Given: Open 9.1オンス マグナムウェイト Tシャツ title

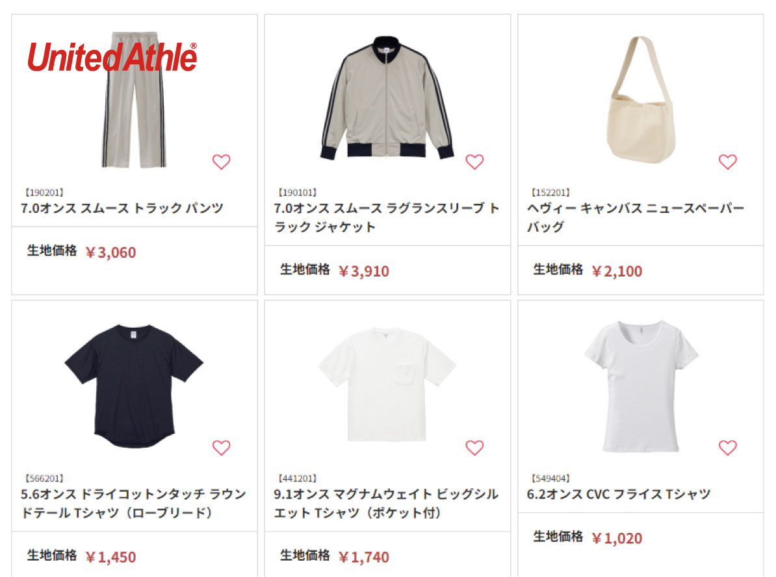Looking at the screenshot, I should pyautogui.click(x=386, y=503).
